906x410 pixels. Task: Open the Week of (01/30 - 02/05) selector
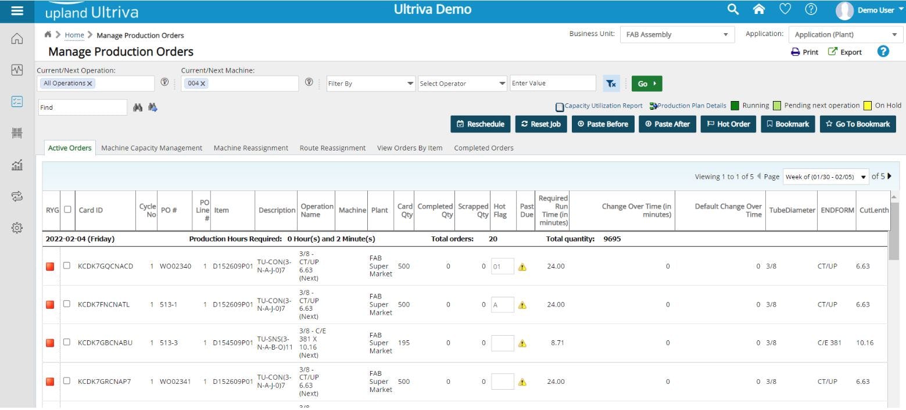pos(825,177)
